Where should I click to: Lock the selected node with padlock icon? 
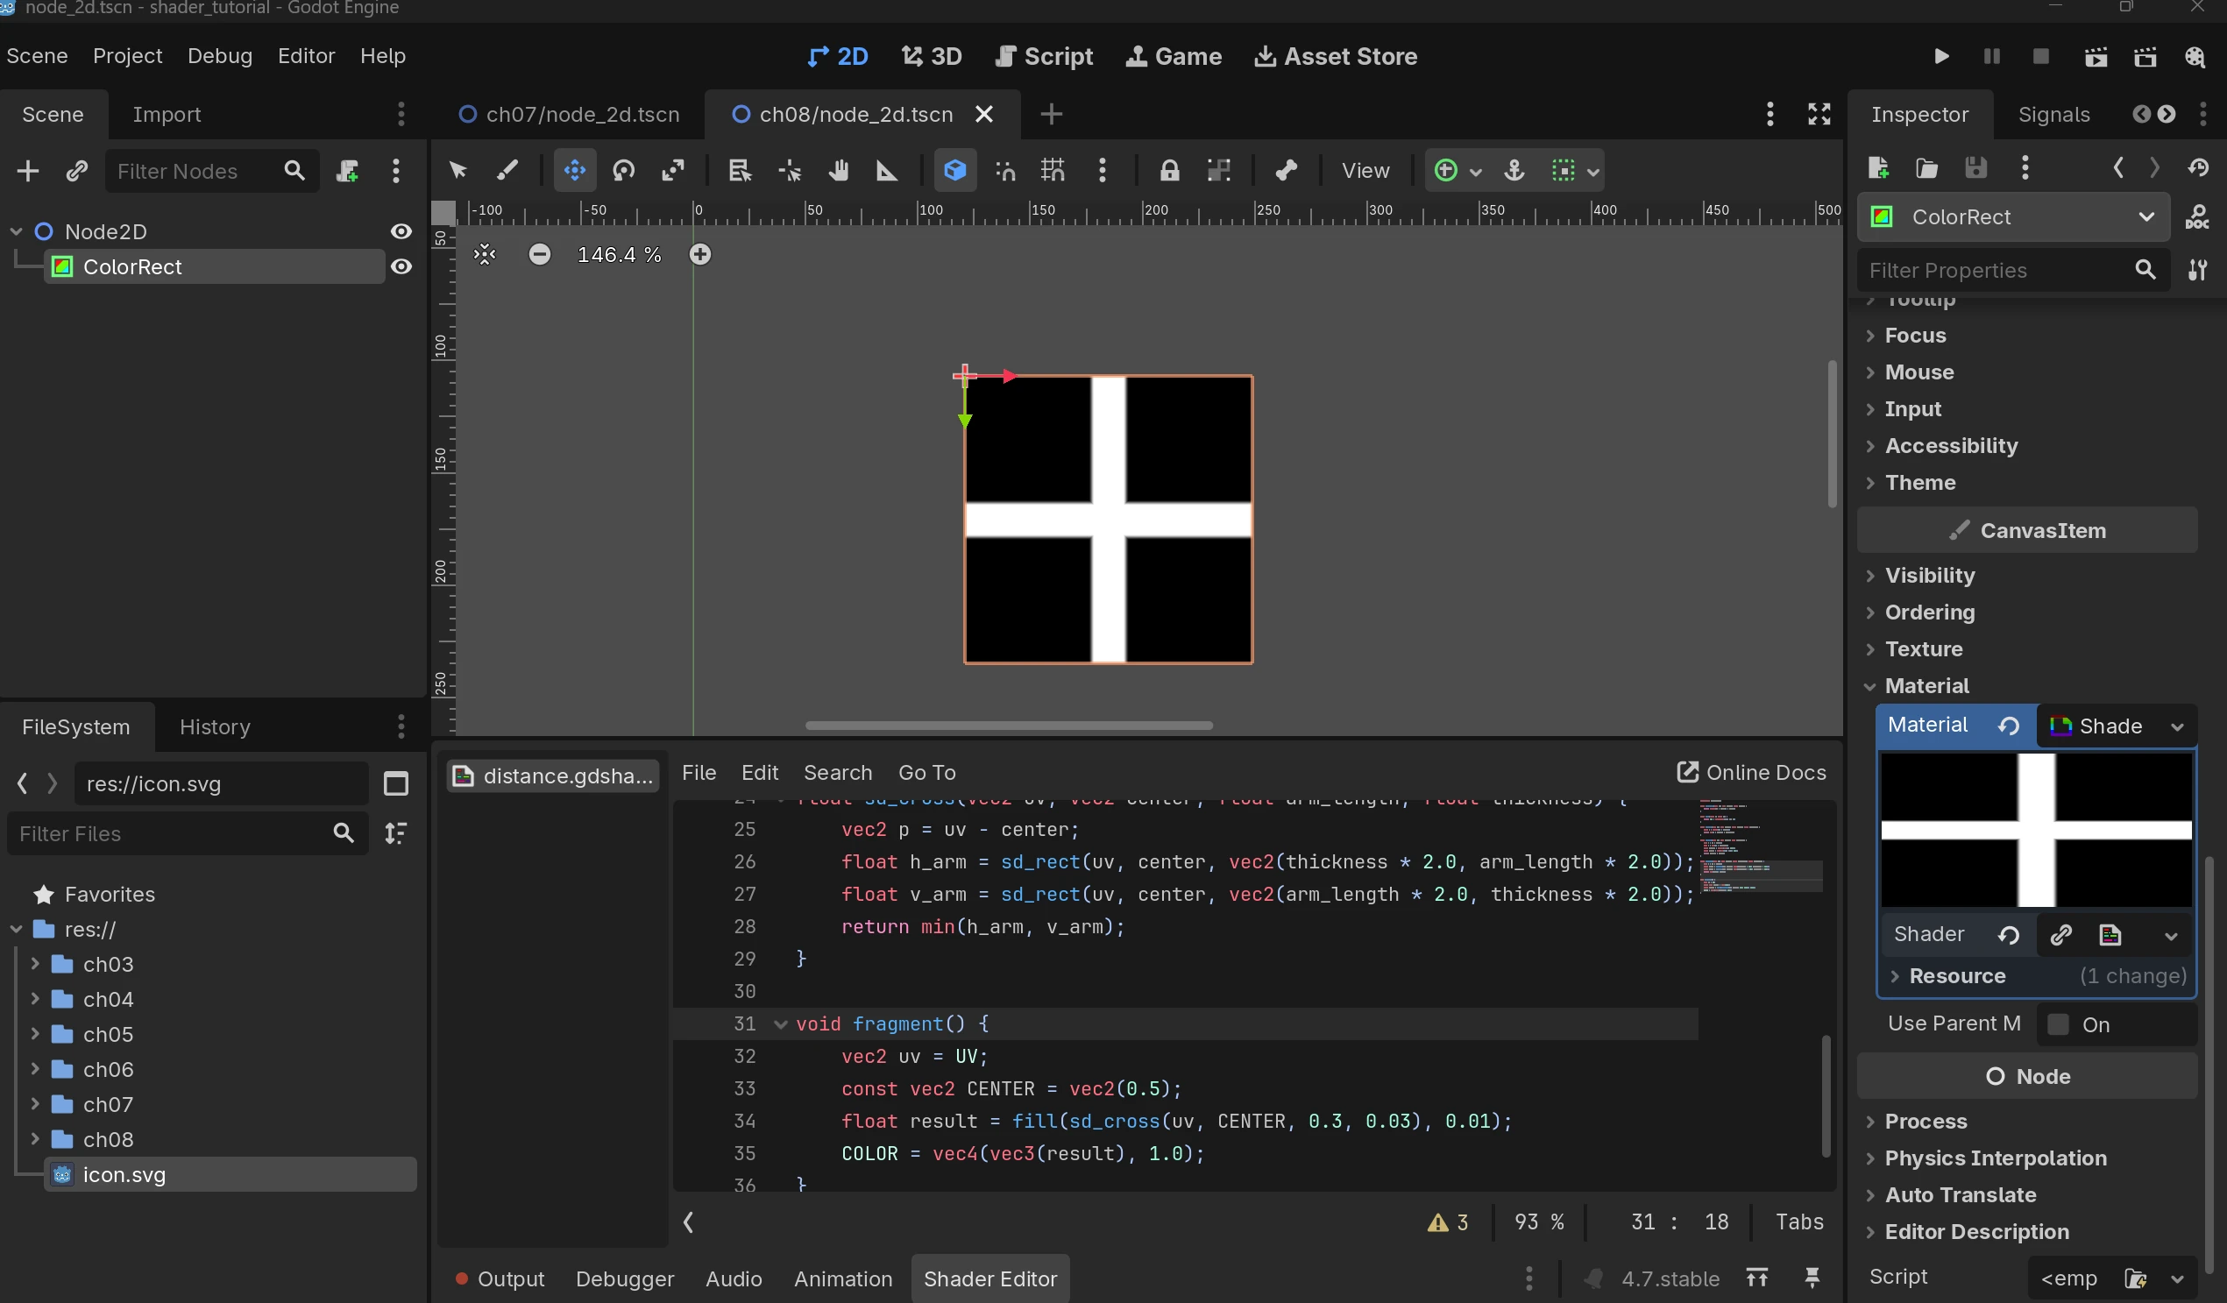(x=1169, y=171)
